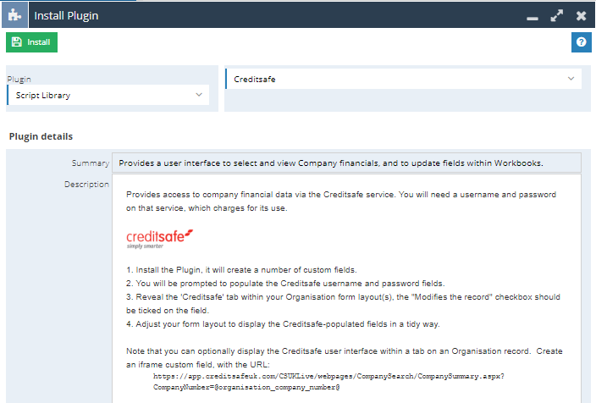Viewport: 596px width, 403px height.
Task: Click the Description label
Action: coord(86,185)
